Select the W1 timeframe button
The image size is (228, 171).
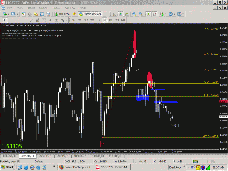click(x=117, y=20)
